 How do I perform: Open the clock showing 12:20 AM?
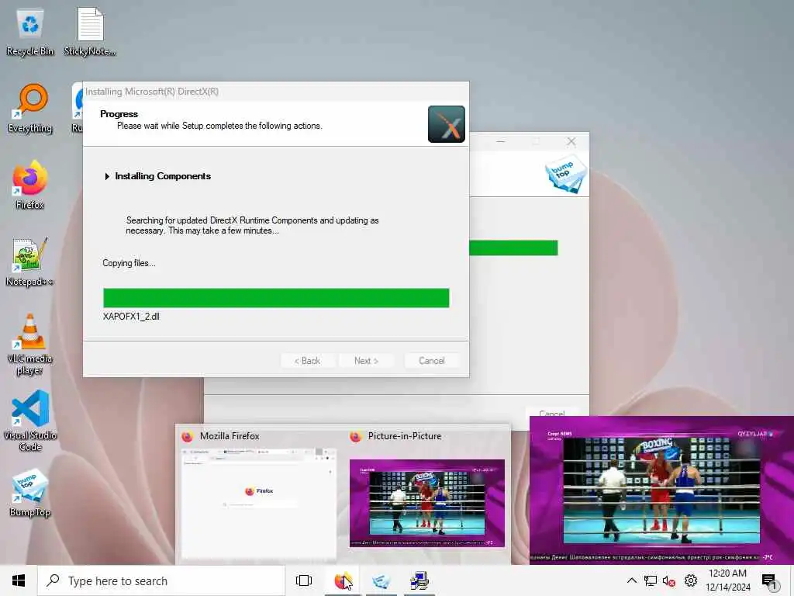pos(727,580)
